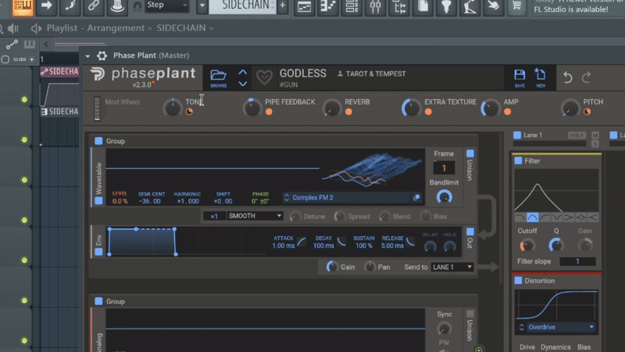Open the channel rack view
Viewport: 625px width, 352px height.
(352, 6)
